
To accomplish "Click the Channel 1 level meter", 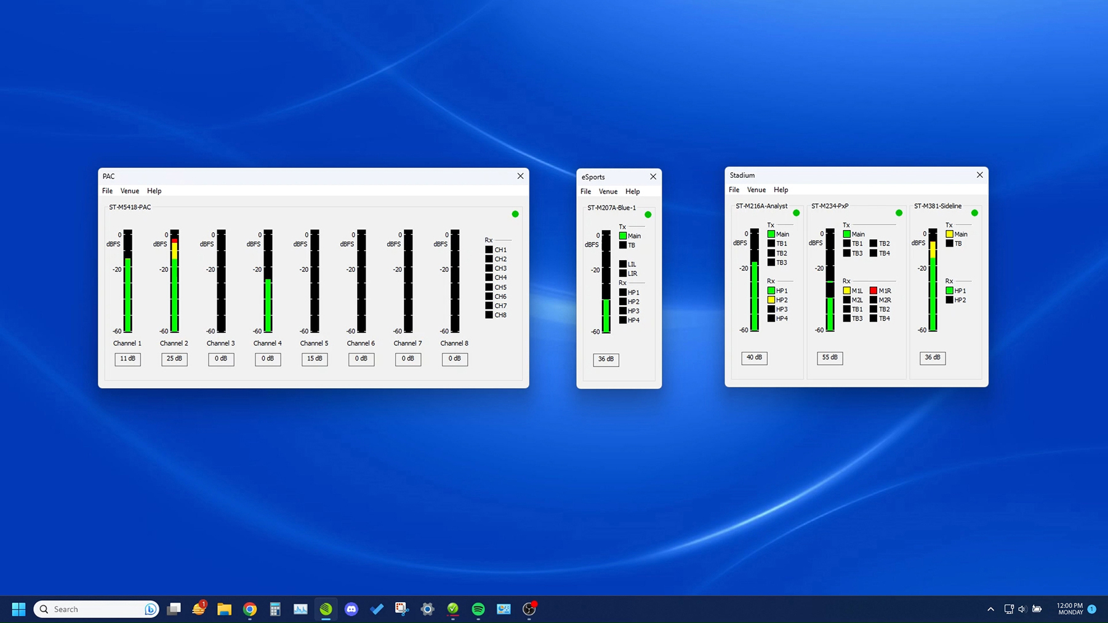I will (128, 281).
